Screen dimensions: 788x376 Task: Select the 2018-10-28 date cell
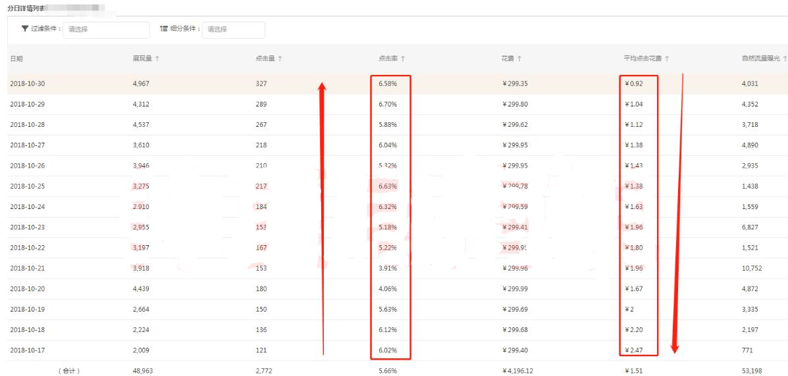pyautogui.click(x=28, y=125)
